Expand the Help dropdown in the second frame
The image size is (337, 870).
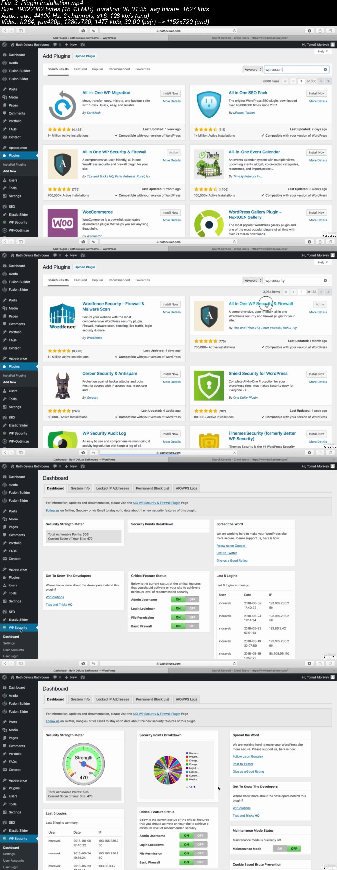(x=323, y=262)
